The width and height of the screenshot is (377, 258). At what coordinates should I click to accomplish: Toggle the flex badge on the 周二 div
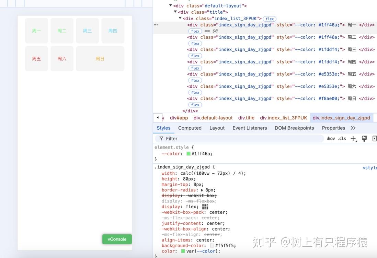[x=195, y=43]
